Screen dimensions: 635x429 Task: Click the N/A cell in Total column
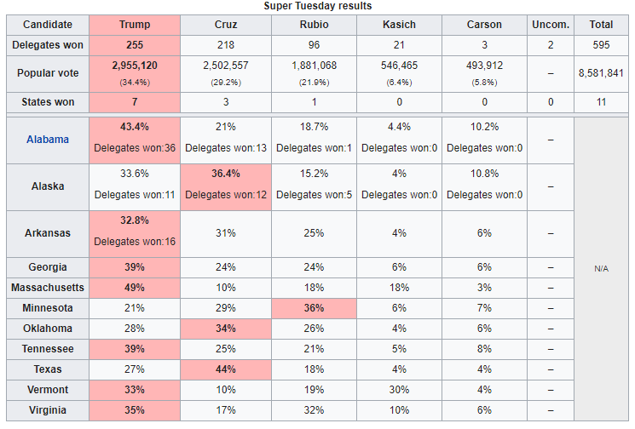(602, 268)
